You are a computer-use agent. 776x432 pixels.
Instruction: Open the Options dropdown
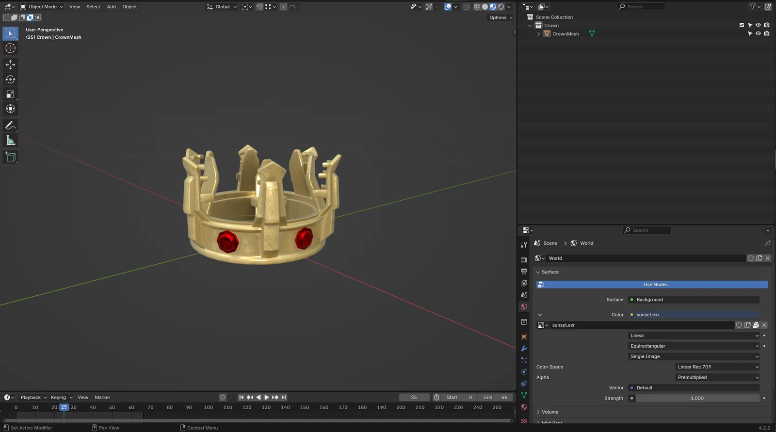501,17
